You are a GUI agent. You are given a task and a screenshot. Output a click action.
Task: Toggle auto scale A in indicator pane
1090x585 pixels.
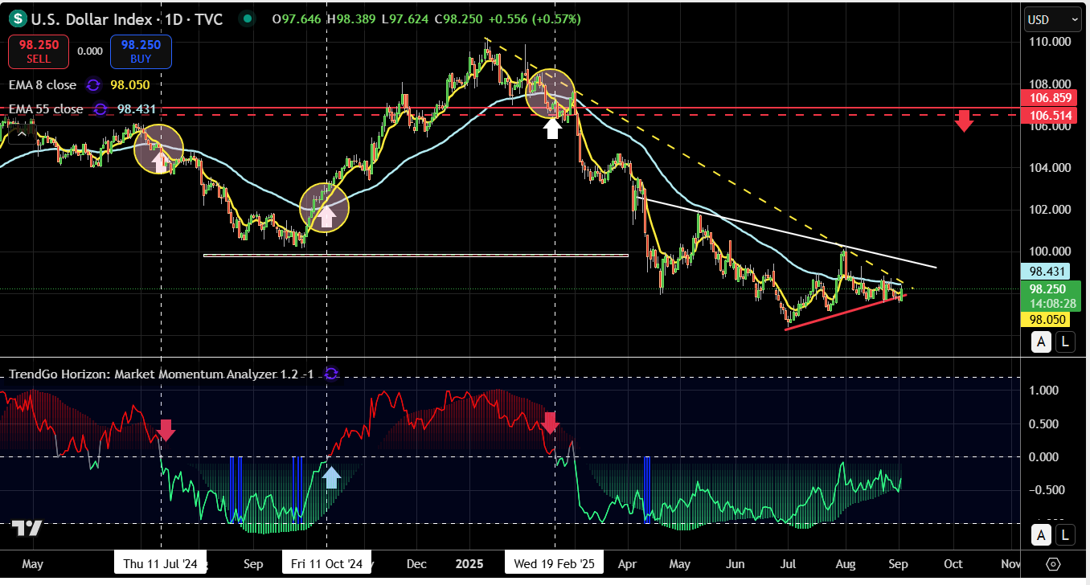coord(1041,534)
